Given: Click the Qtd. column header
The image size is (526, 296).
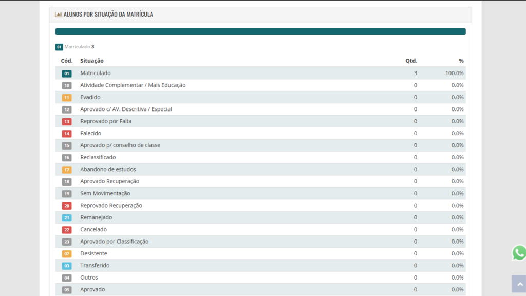Looking at the screenshot, I should tap(411, 61).
